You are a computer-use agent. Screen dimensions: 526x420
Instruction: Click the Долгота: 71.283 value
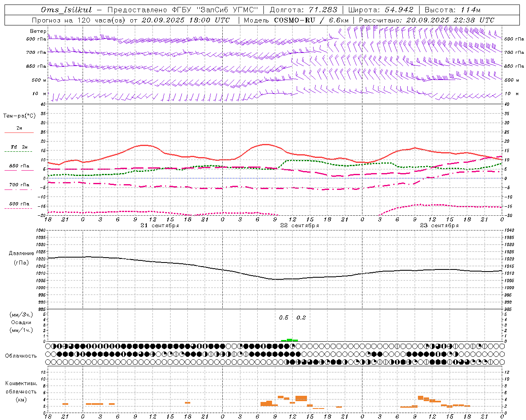(x=303, y=10)
